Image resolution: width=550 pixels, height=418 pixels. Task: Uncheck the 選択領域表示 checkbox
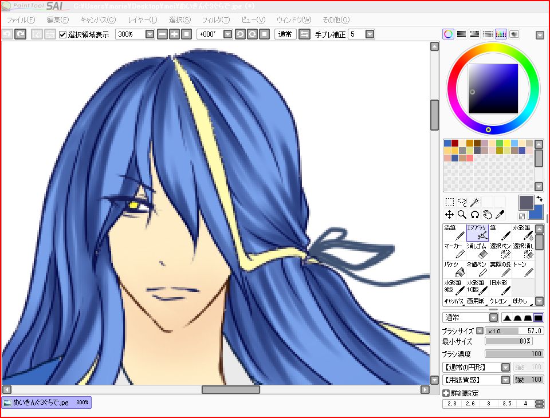tap(63, 34)
